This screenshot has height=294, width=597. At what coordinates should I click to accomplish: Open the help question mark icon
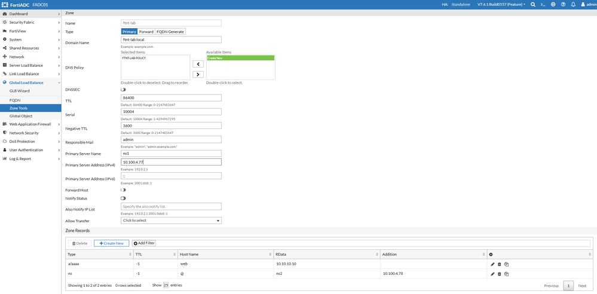(563, 5)
